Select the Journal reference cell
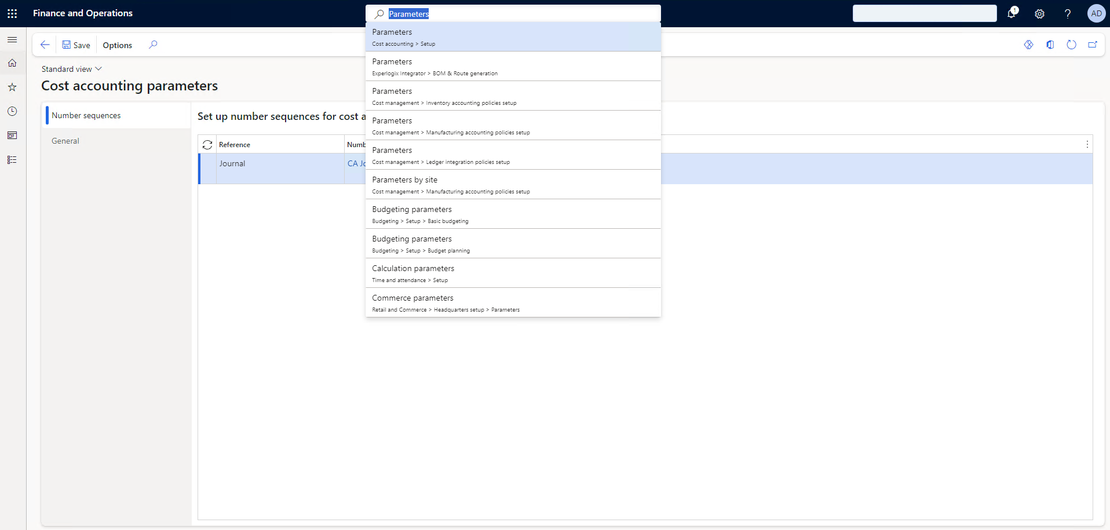This screenshot has height=530, width=1110. (280, 169)
